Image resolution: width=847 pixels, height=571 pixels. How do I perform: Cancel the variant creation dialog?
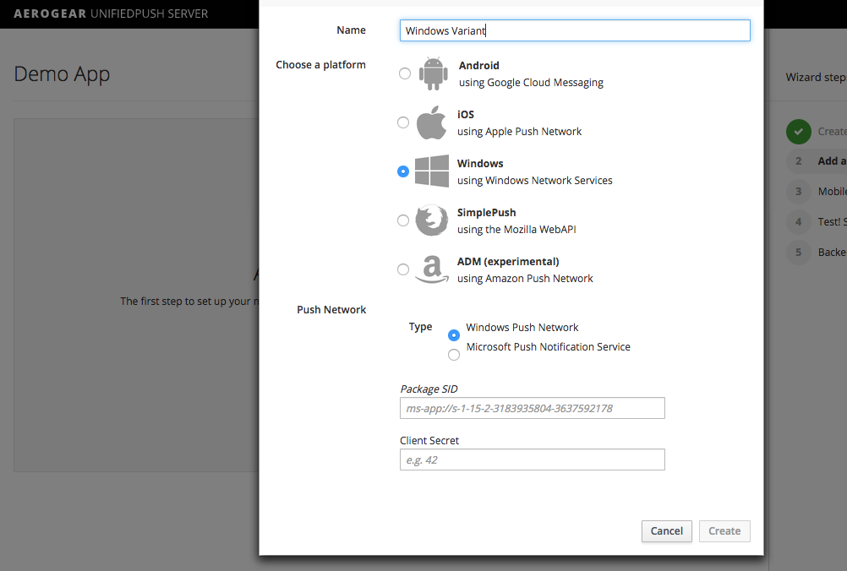coord(666,531)
